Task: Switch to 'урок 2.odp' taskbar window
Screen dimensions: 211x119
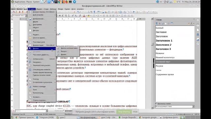Action: [x=107, y=117]
